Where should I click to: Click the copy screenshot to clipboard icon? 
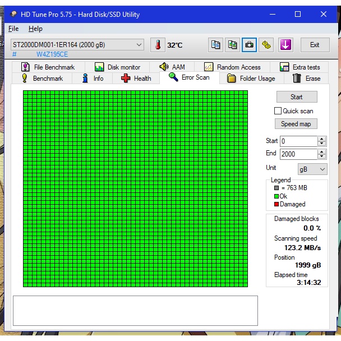(232, 45)
